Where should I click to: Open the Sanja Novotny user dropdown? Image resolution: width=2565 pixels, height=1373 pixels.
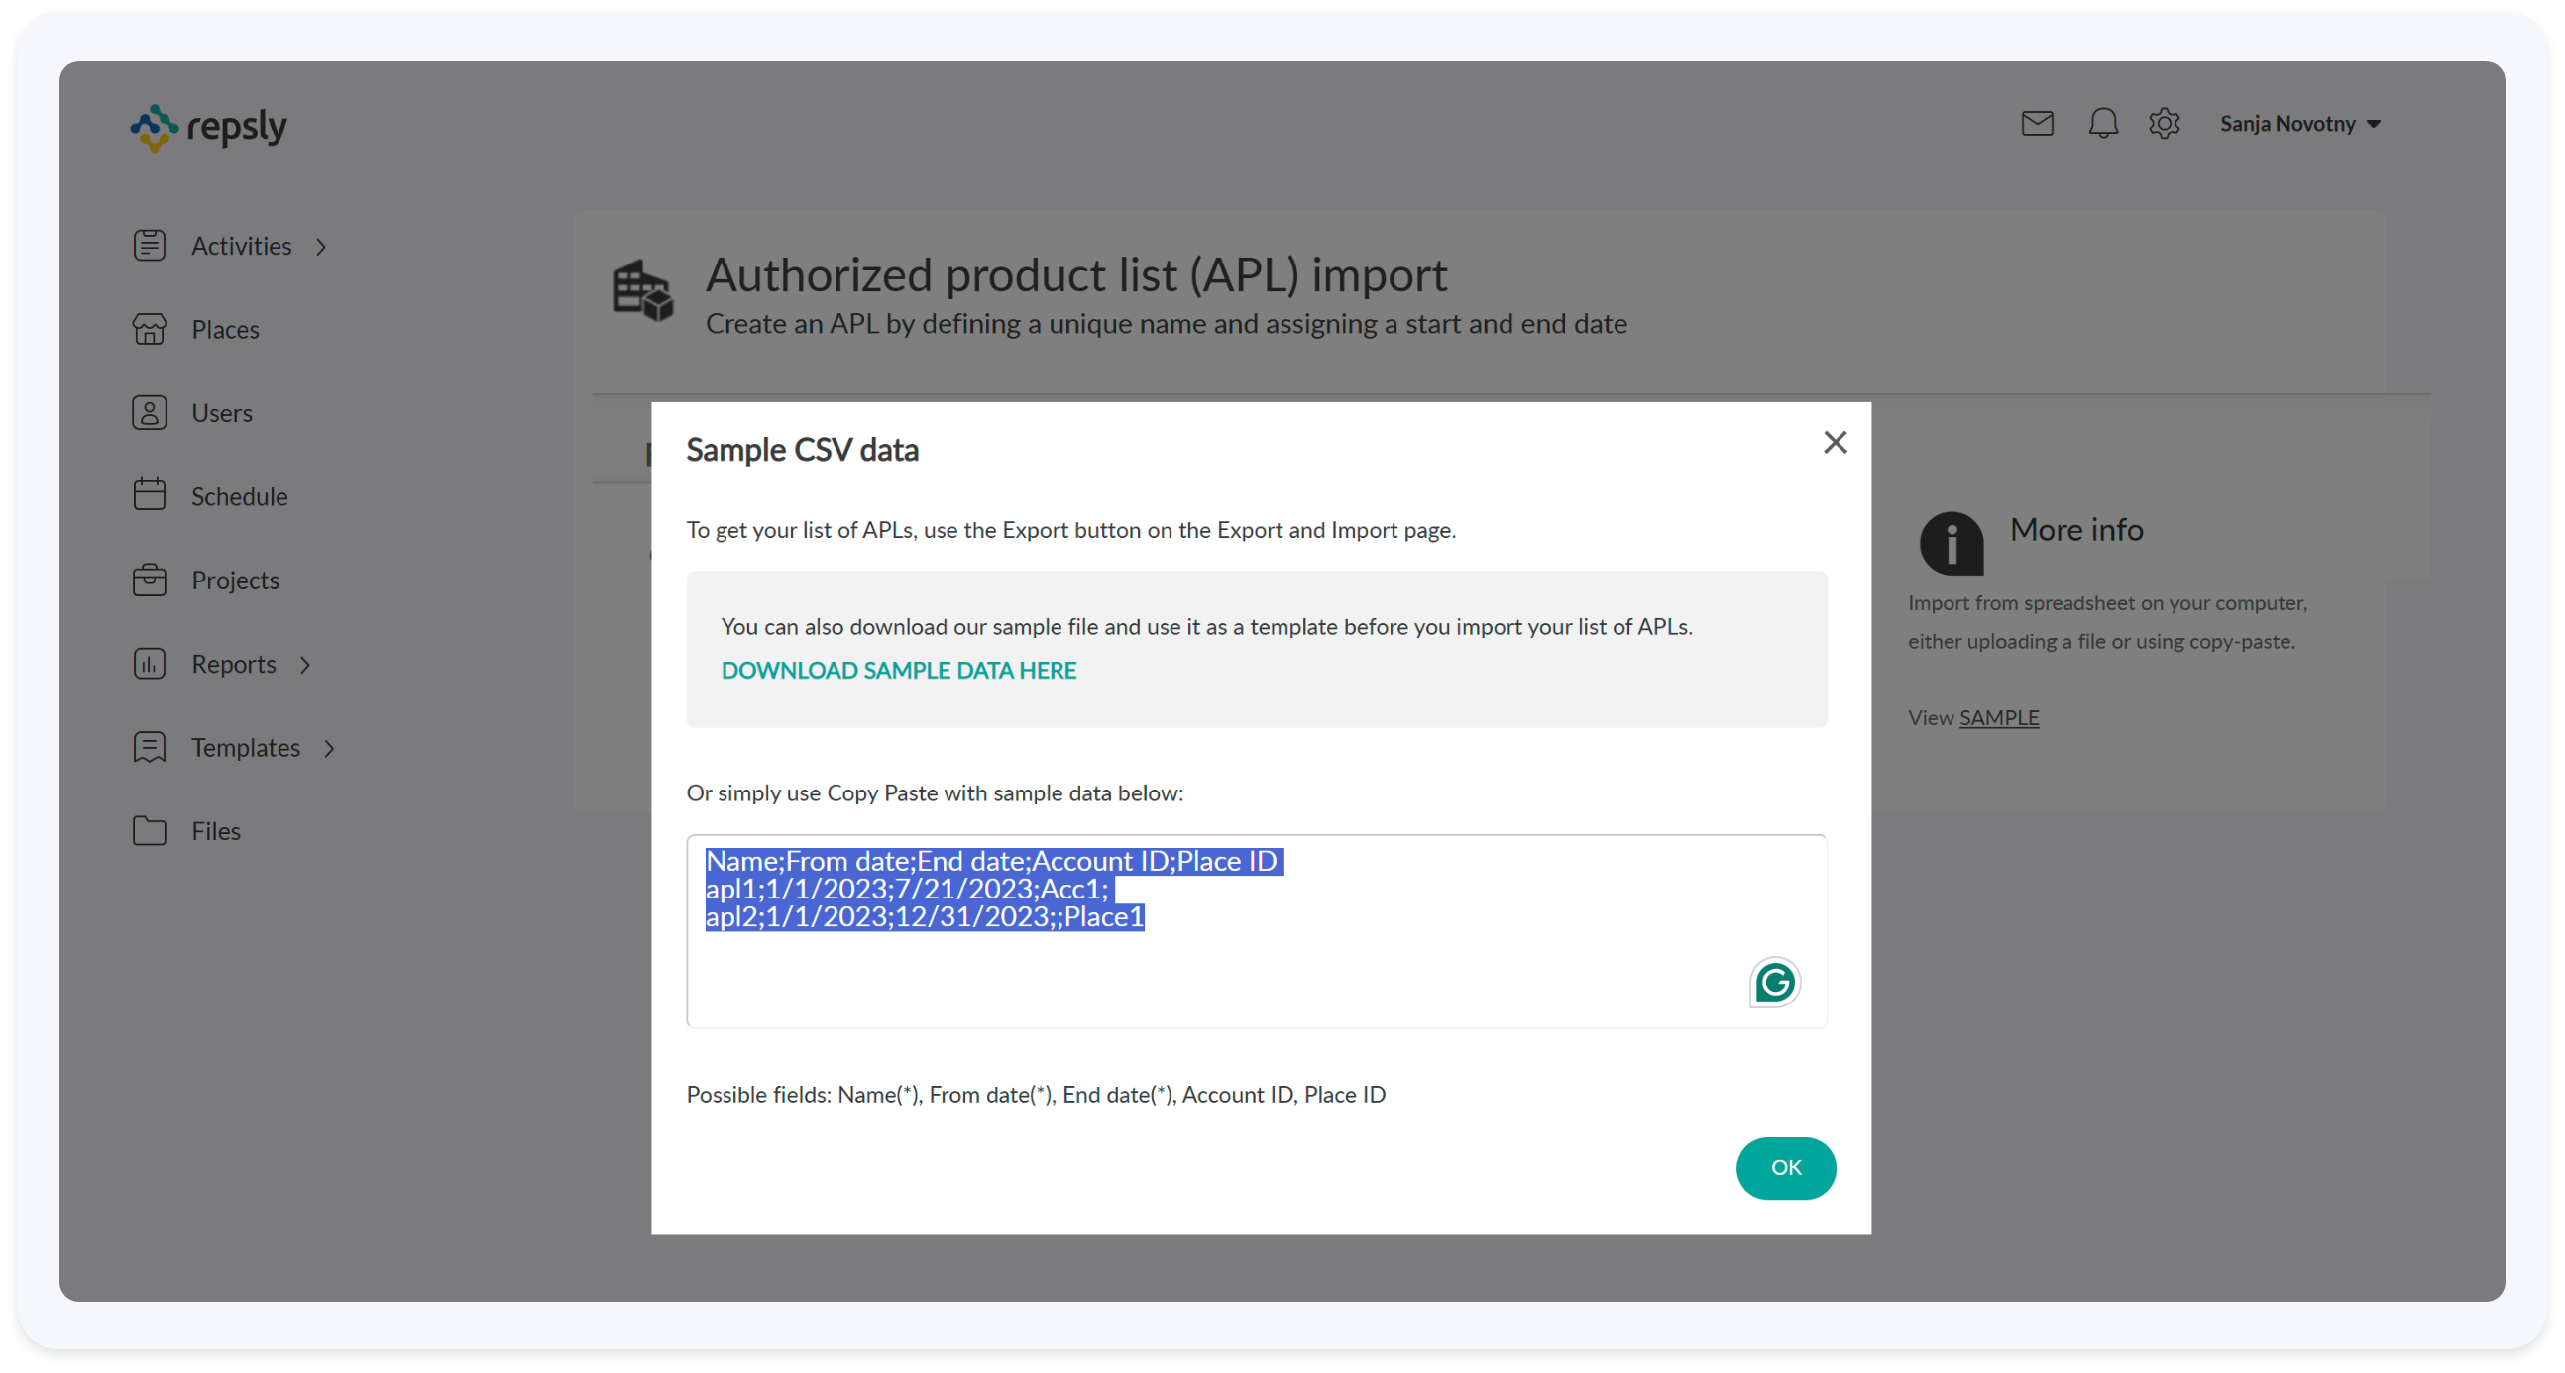point(2299,124)
